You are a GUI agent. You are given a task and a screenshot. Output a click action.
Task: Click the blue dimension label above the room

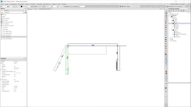pyautogui.click(x=93, y=45)
